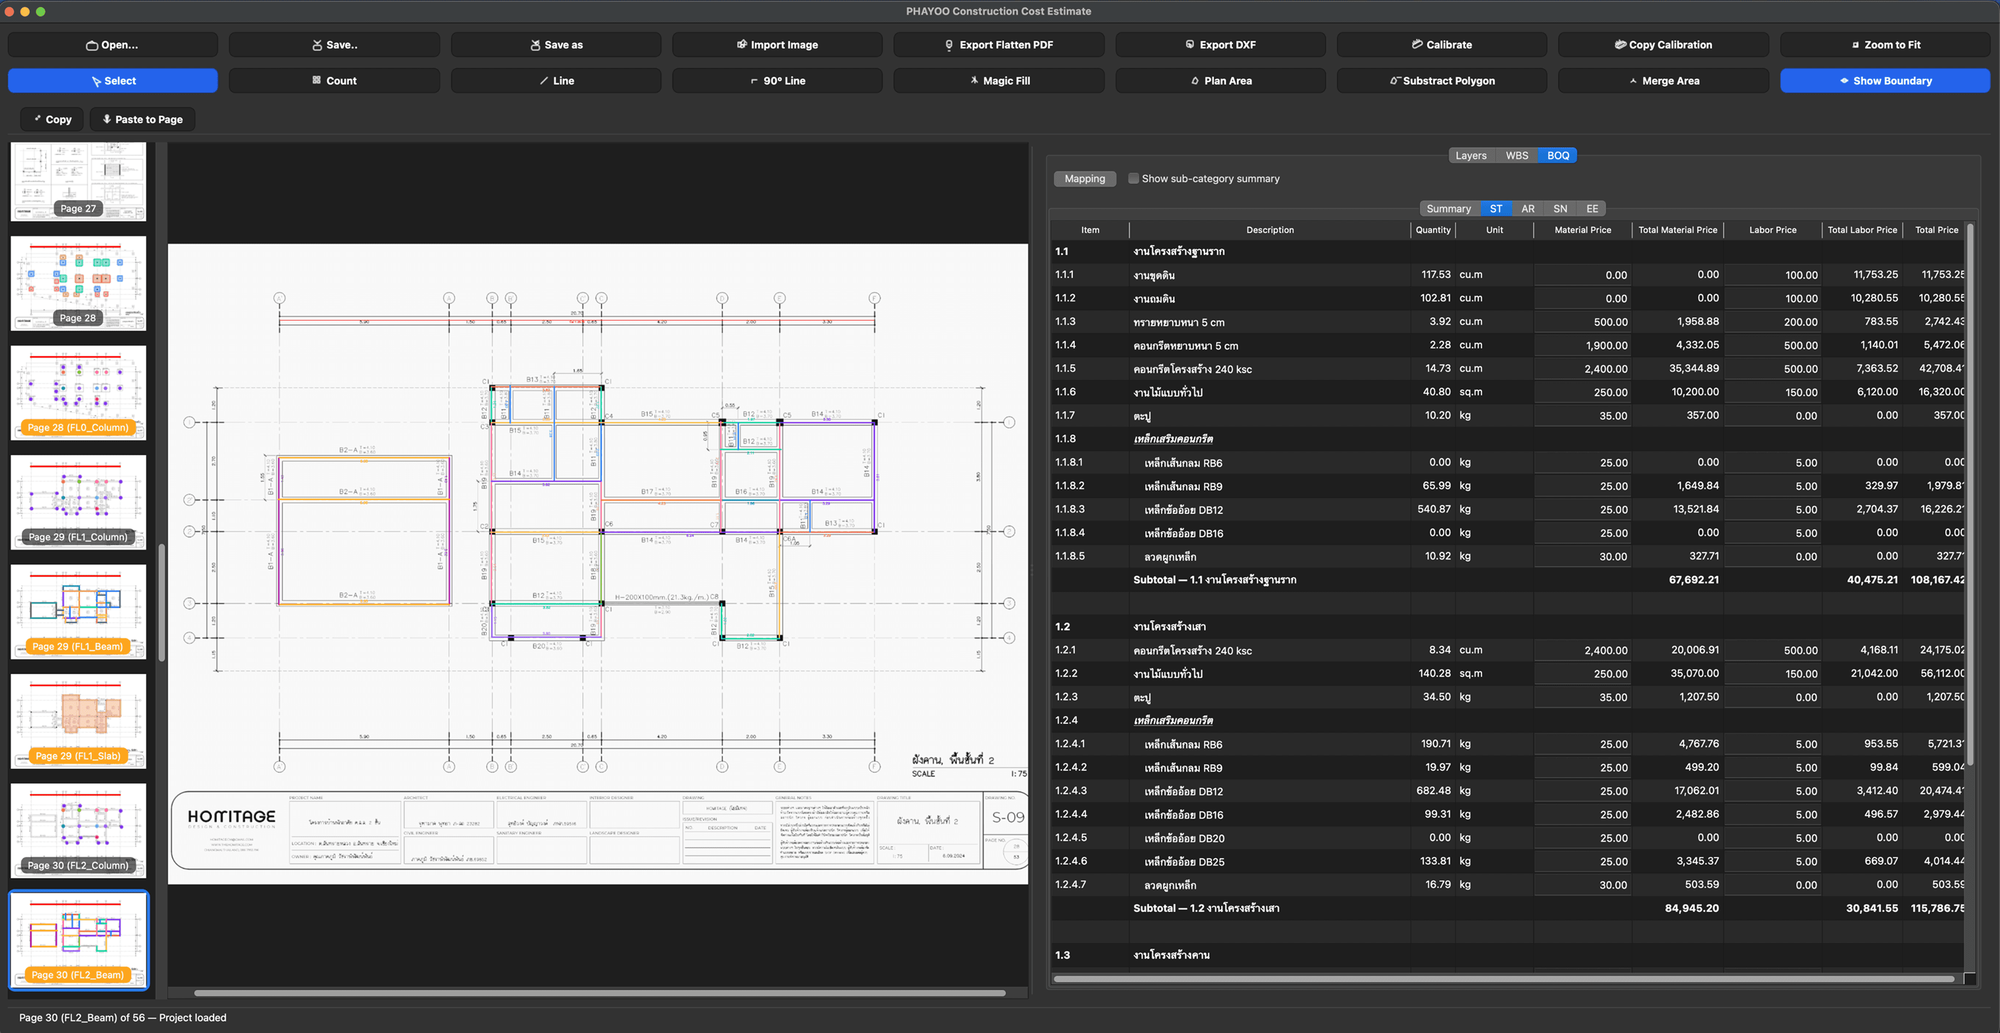2000x1033 pixels.
Task: Switch to the WBS tab
Action: click(1515, 155)
